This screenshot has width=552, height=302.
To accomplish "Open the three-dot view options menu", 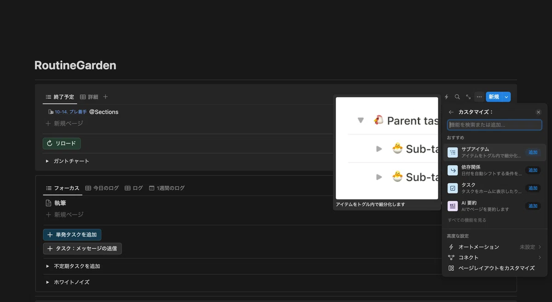I will (479, 97).
